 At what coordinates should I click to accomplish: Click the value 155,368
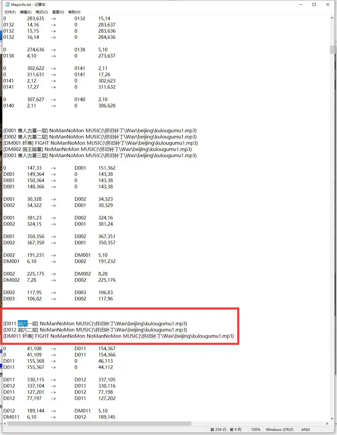click(36, 361)
